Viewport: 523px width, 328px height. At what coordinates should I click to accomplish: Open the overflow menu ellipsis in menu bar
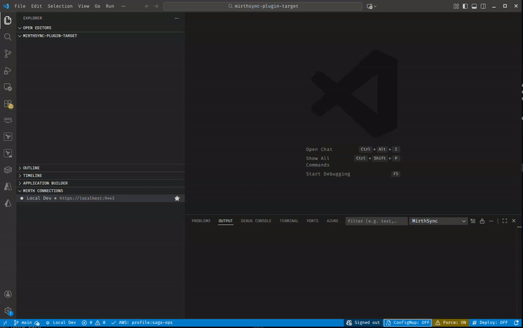click(x=124, y=6)
